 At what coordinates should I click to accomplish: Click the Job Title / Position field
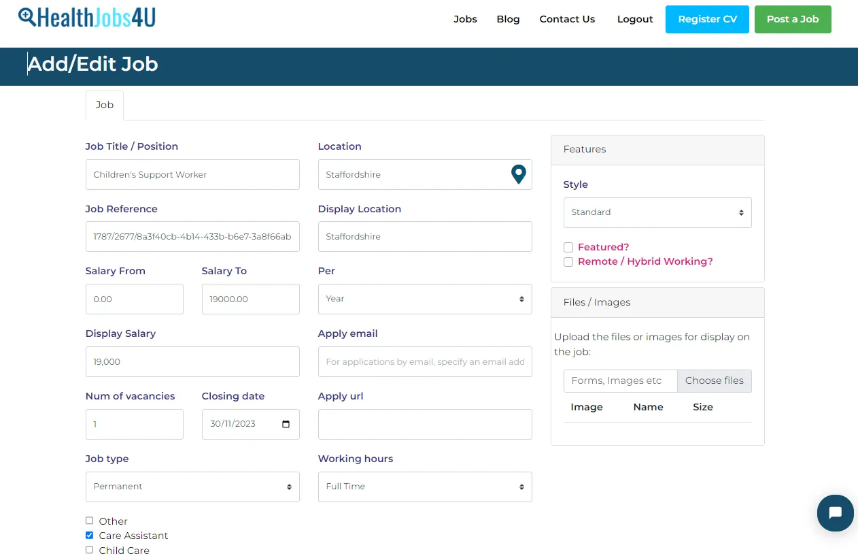click(x=192, y=175)
